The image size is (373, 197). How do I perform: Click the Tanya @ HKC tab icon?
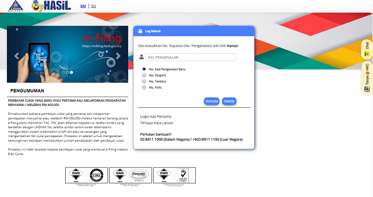367,89
